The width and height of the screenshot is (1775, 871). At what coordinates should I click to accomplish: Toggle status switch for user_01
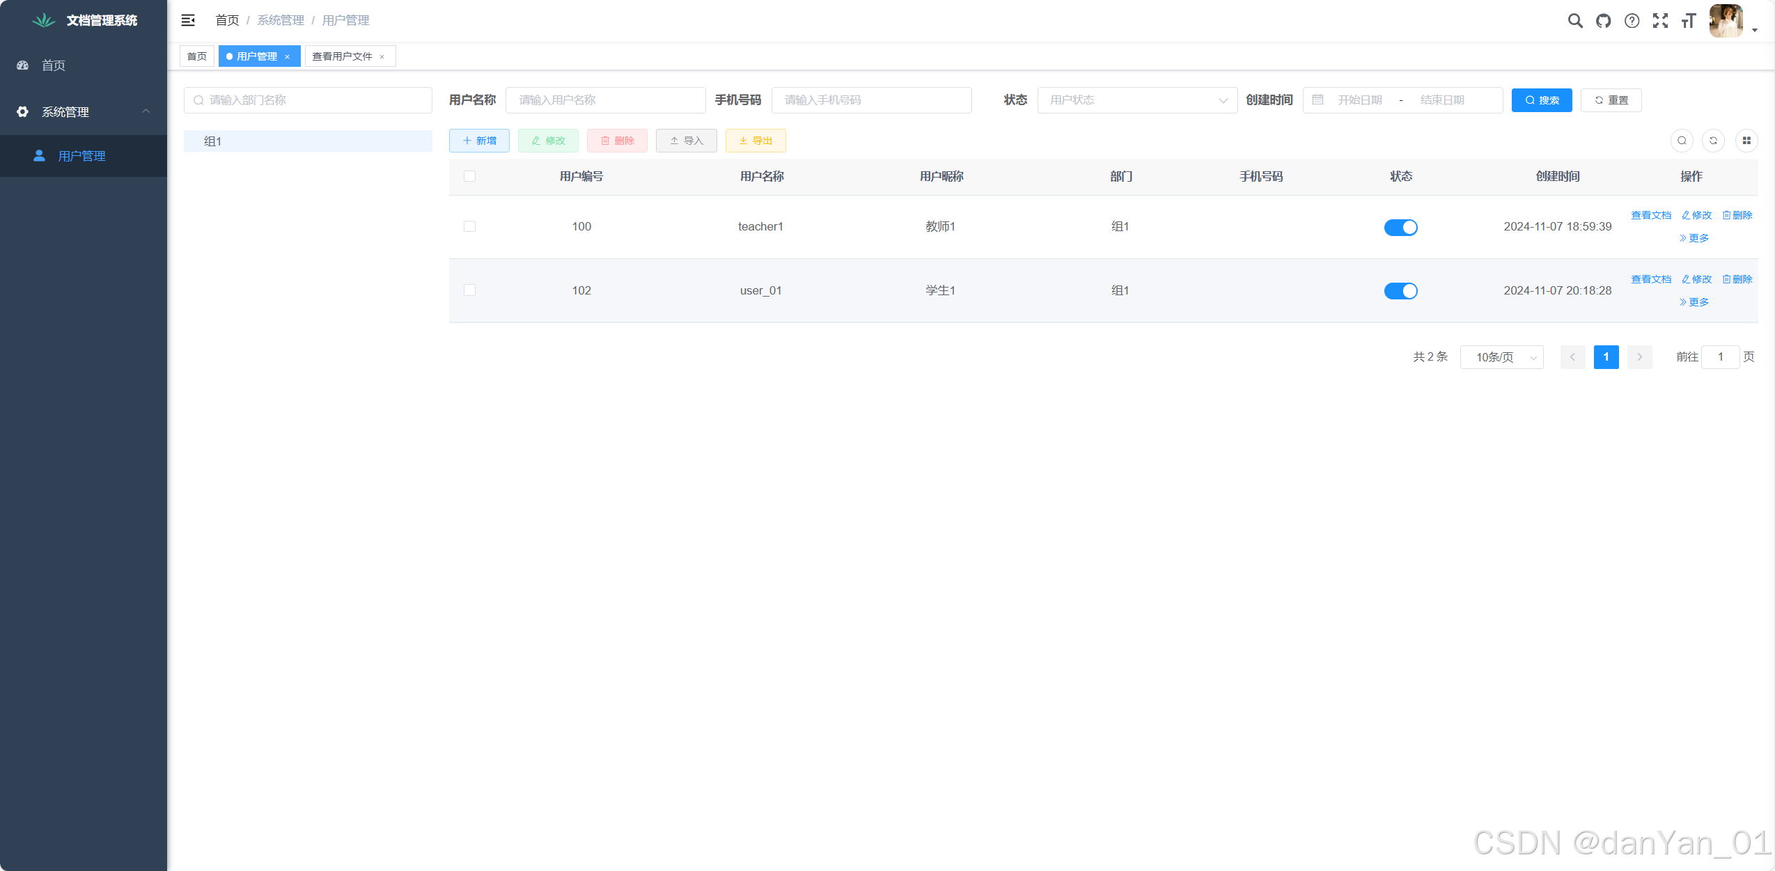pos(1400,291)
